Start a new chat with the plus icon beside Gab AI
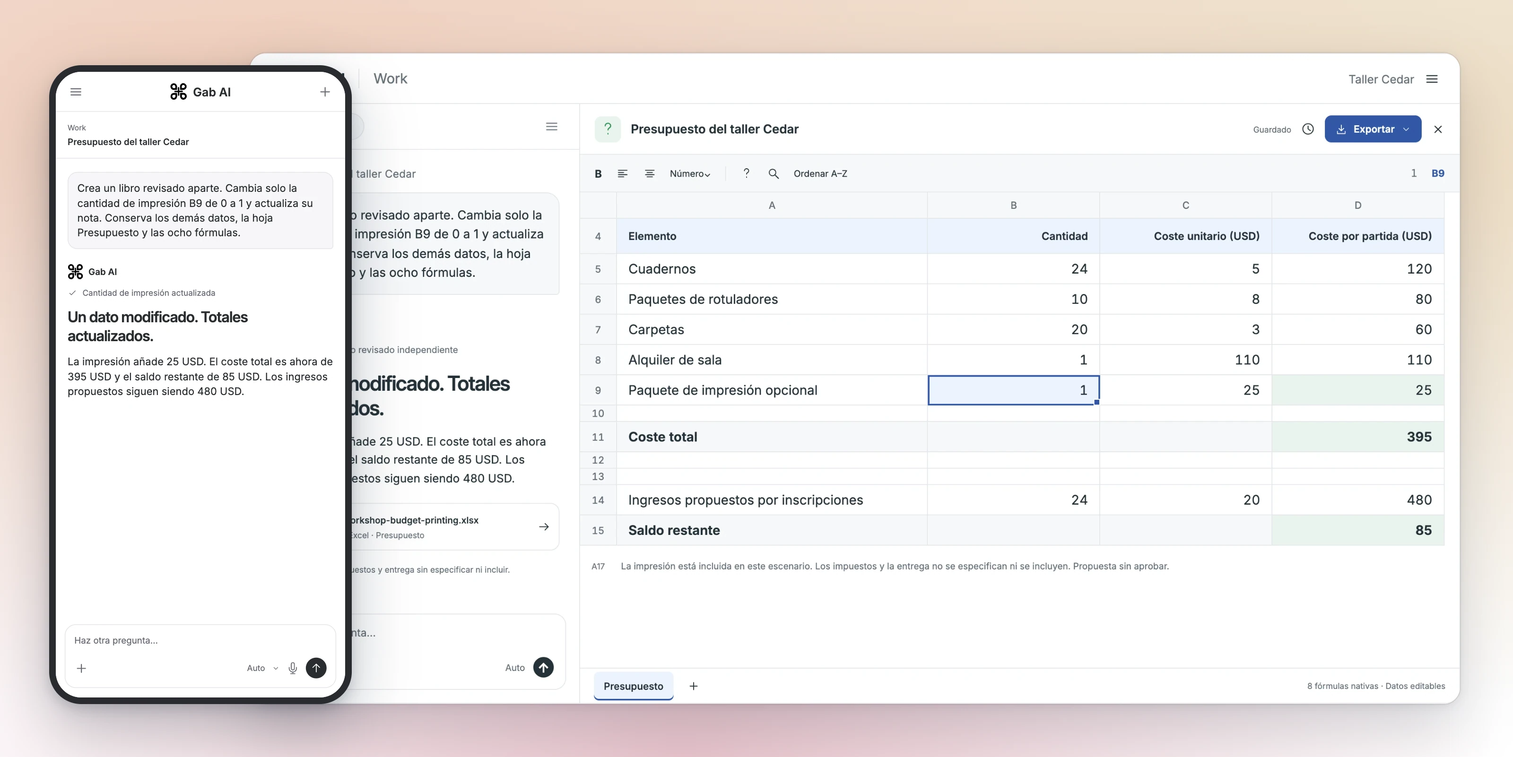Image resolution: width=1513 pixels, height=757 pixels. tap(325, 92)
